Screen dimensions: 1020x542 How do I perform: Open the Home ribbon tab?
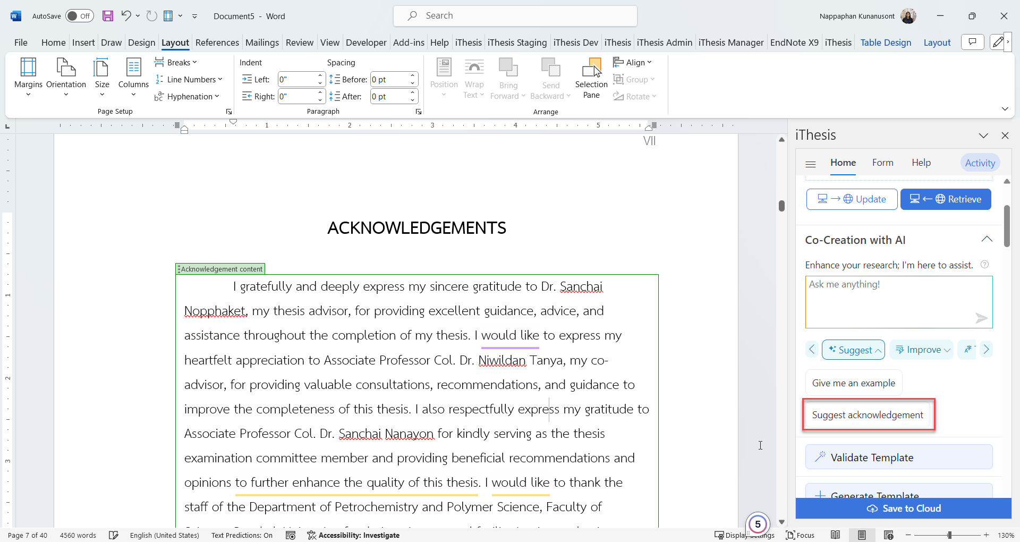click(x=54, y=43)
